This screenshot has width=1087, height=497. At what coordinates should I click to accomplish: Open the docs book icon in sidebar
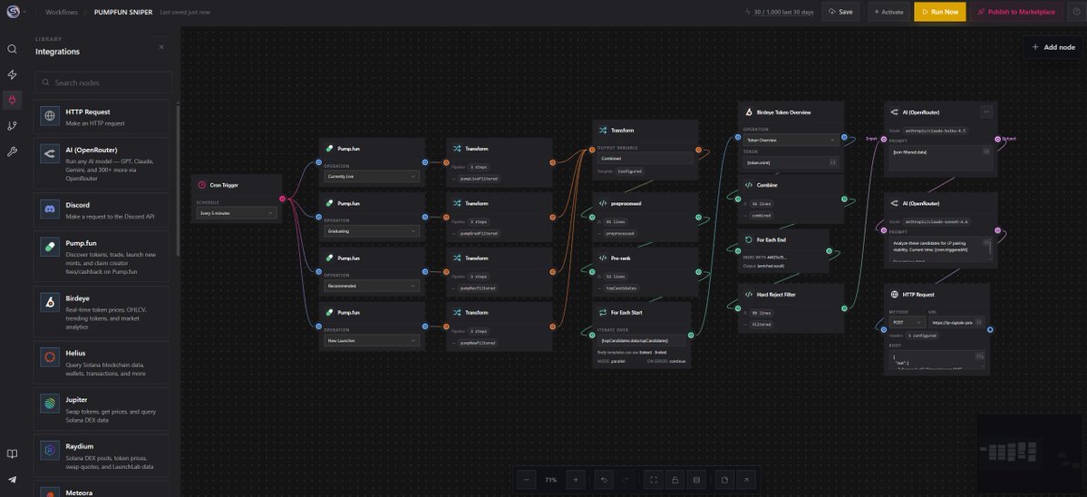(x=12, y=454)
